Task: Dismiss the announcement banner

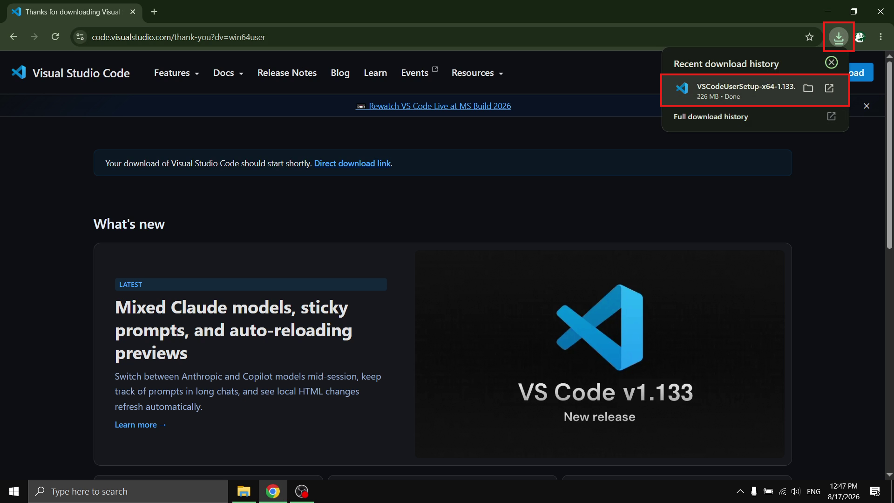Action: (867, 106)
